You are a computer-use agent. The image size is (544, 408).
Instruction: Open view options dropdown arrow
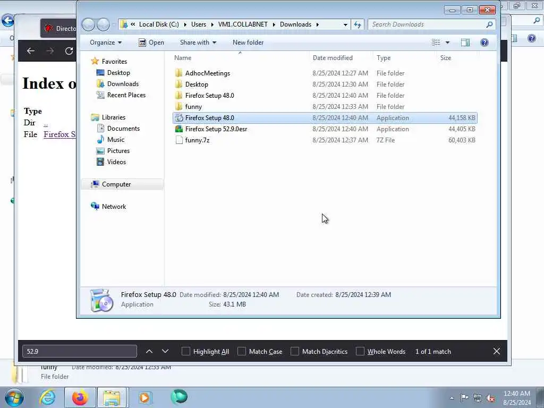coord(447,42)
